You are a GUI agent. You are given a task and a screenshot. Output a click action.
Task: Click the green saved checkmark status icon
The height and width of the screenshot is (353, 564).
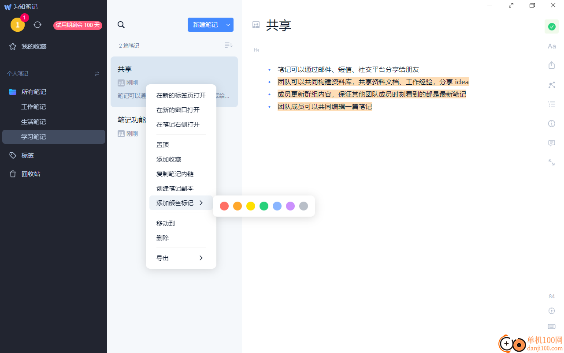coord(552,27)
